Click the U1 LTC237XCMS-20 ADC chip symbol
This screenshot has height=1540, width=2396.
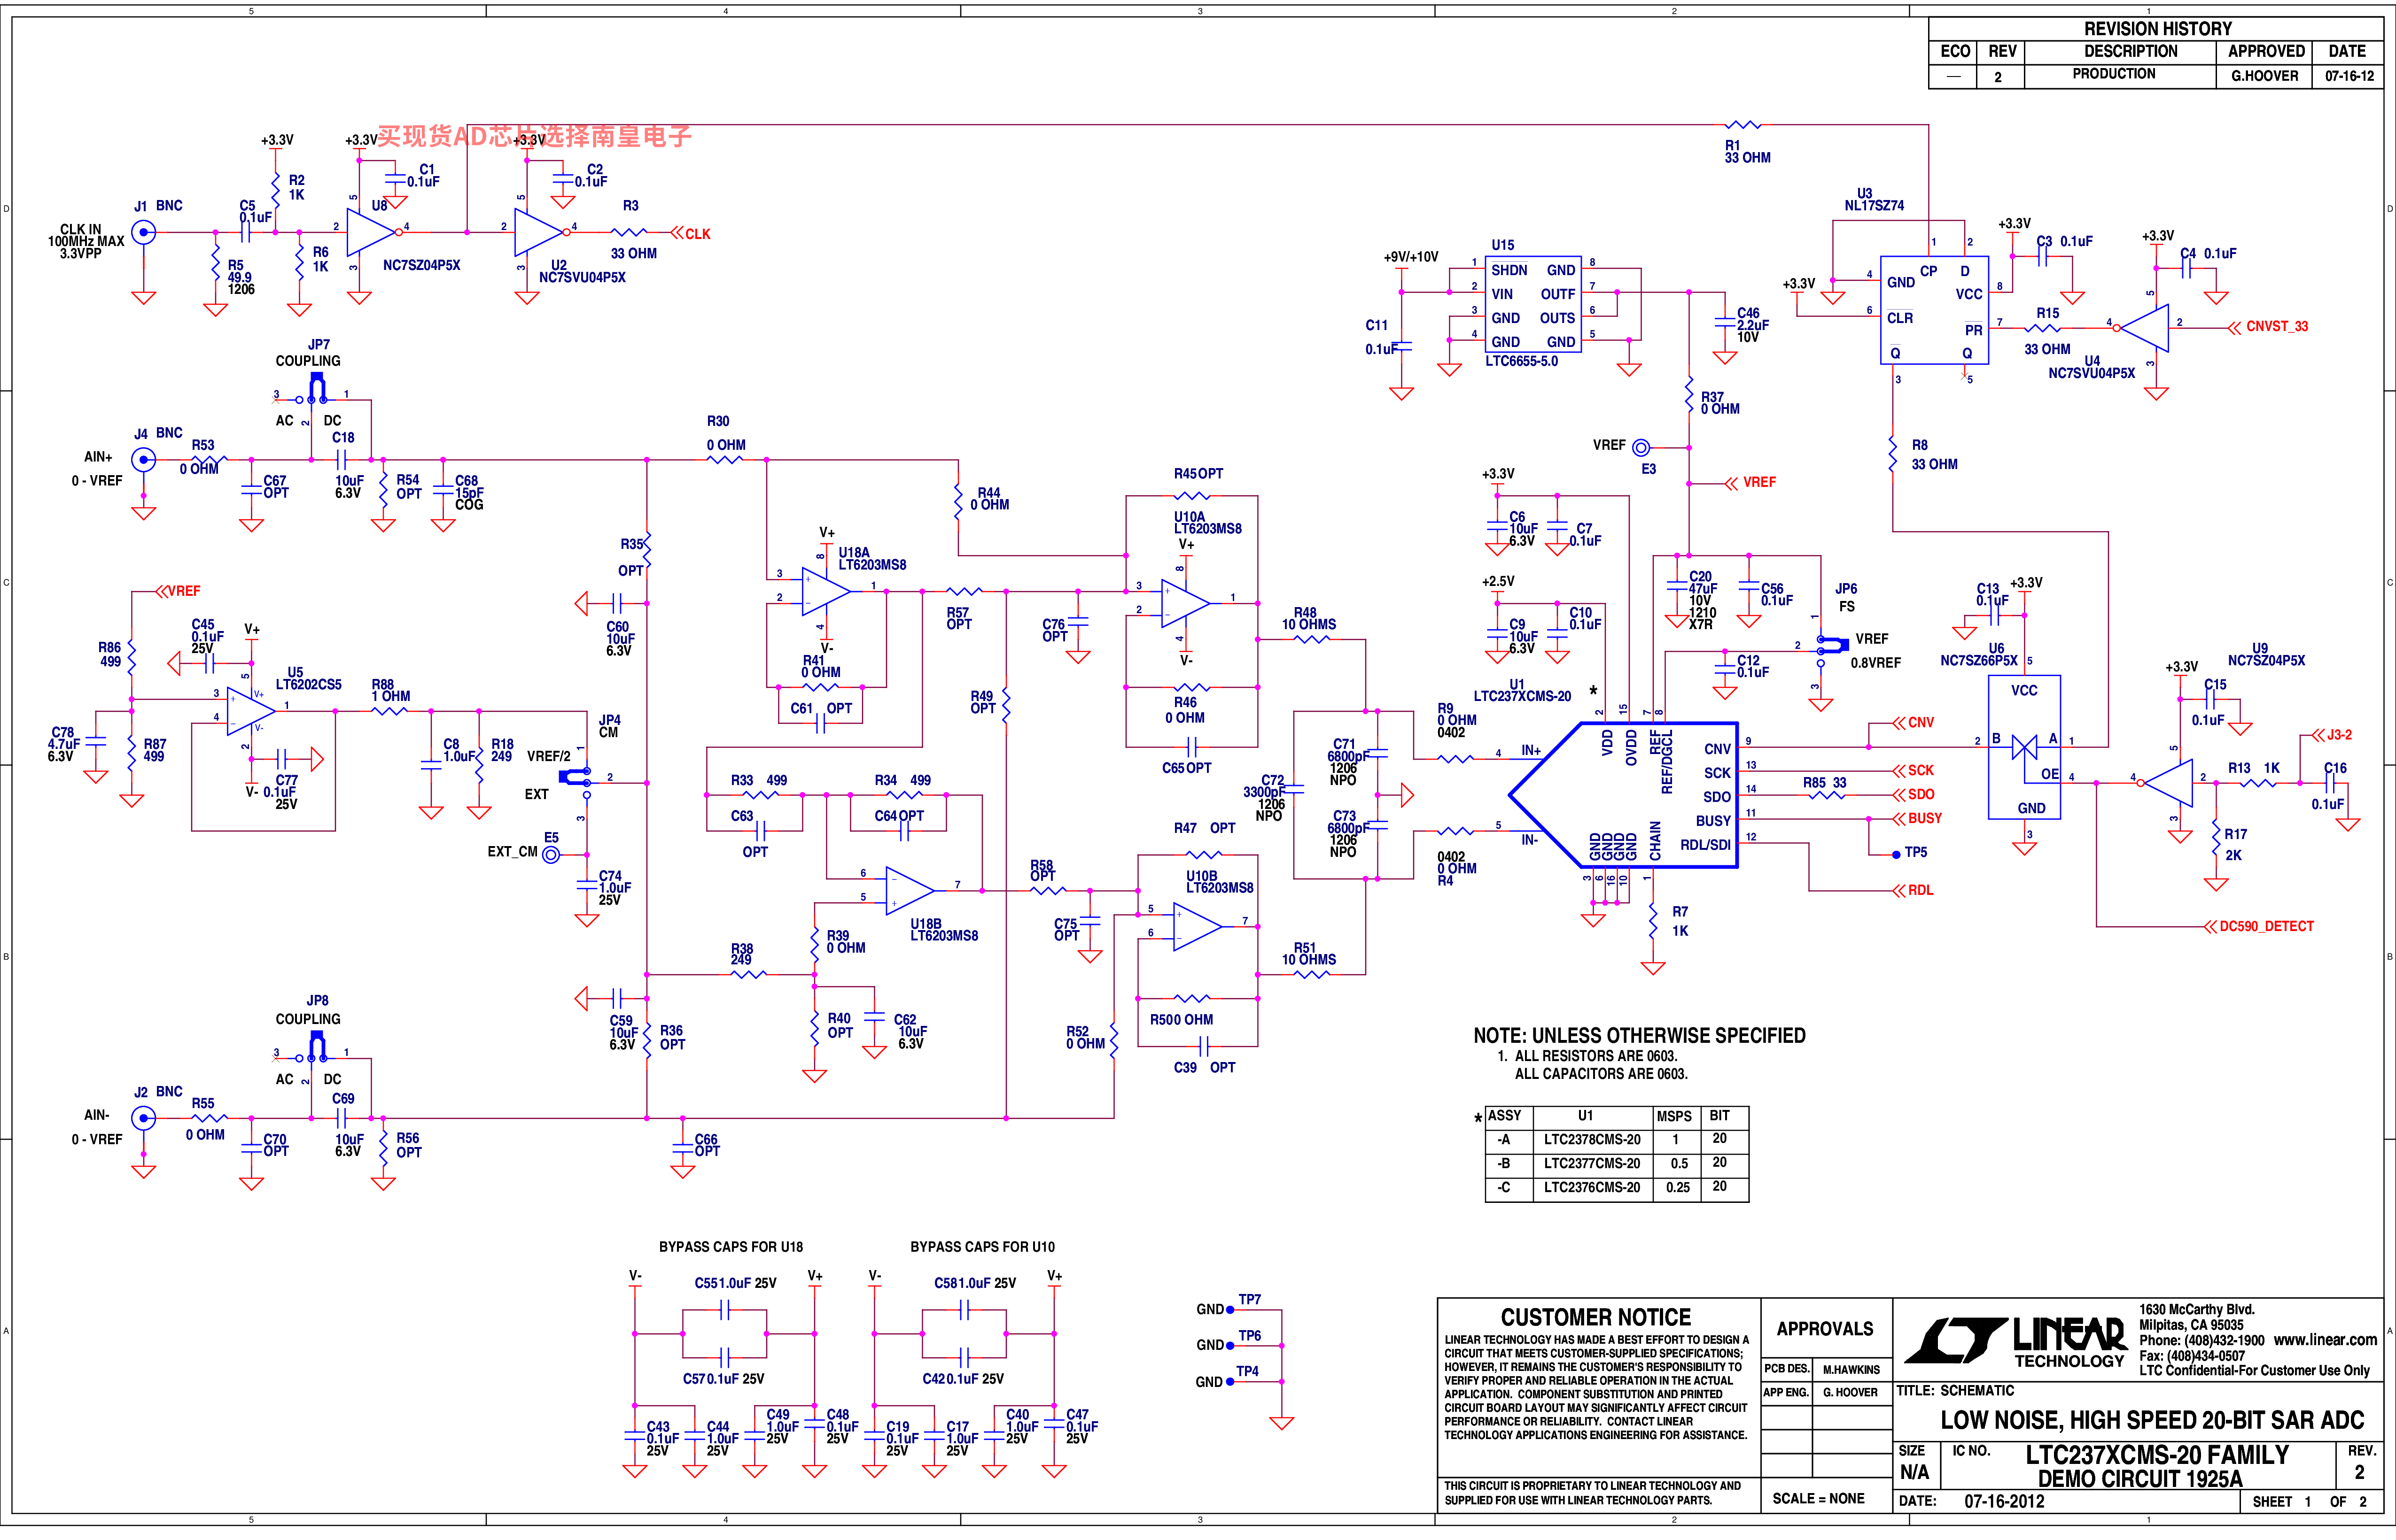click(x=1623, y=795)
